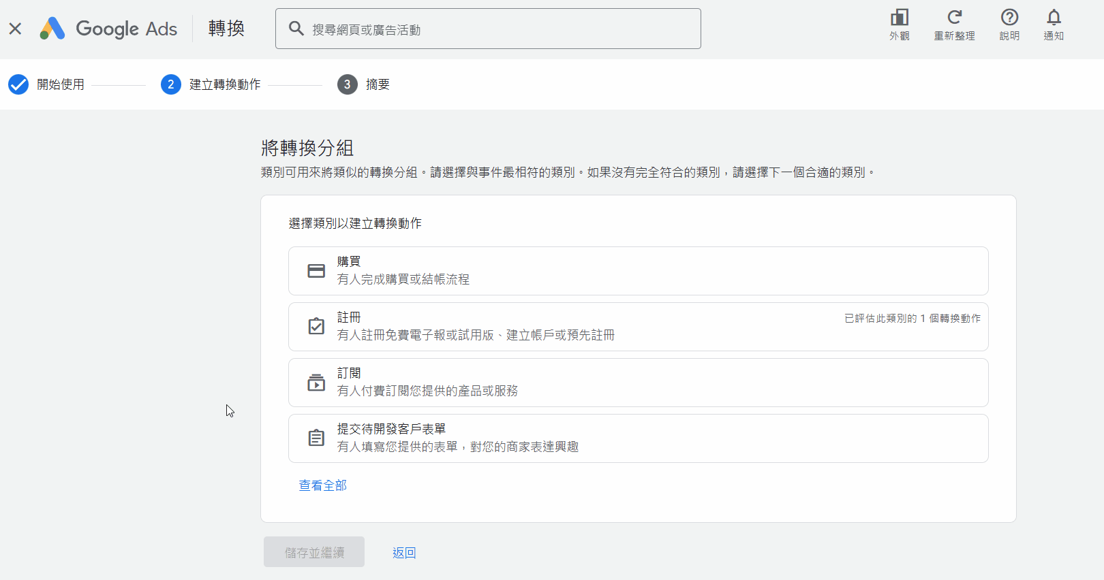The height and width of the screenshot is (580, 1104).
Task: Expand the list with 查看全部
Action: tap(323, 485)
